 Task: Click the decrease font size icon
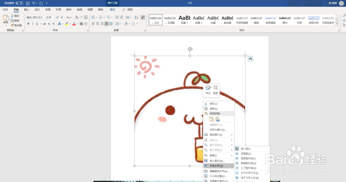pos(62,17)
